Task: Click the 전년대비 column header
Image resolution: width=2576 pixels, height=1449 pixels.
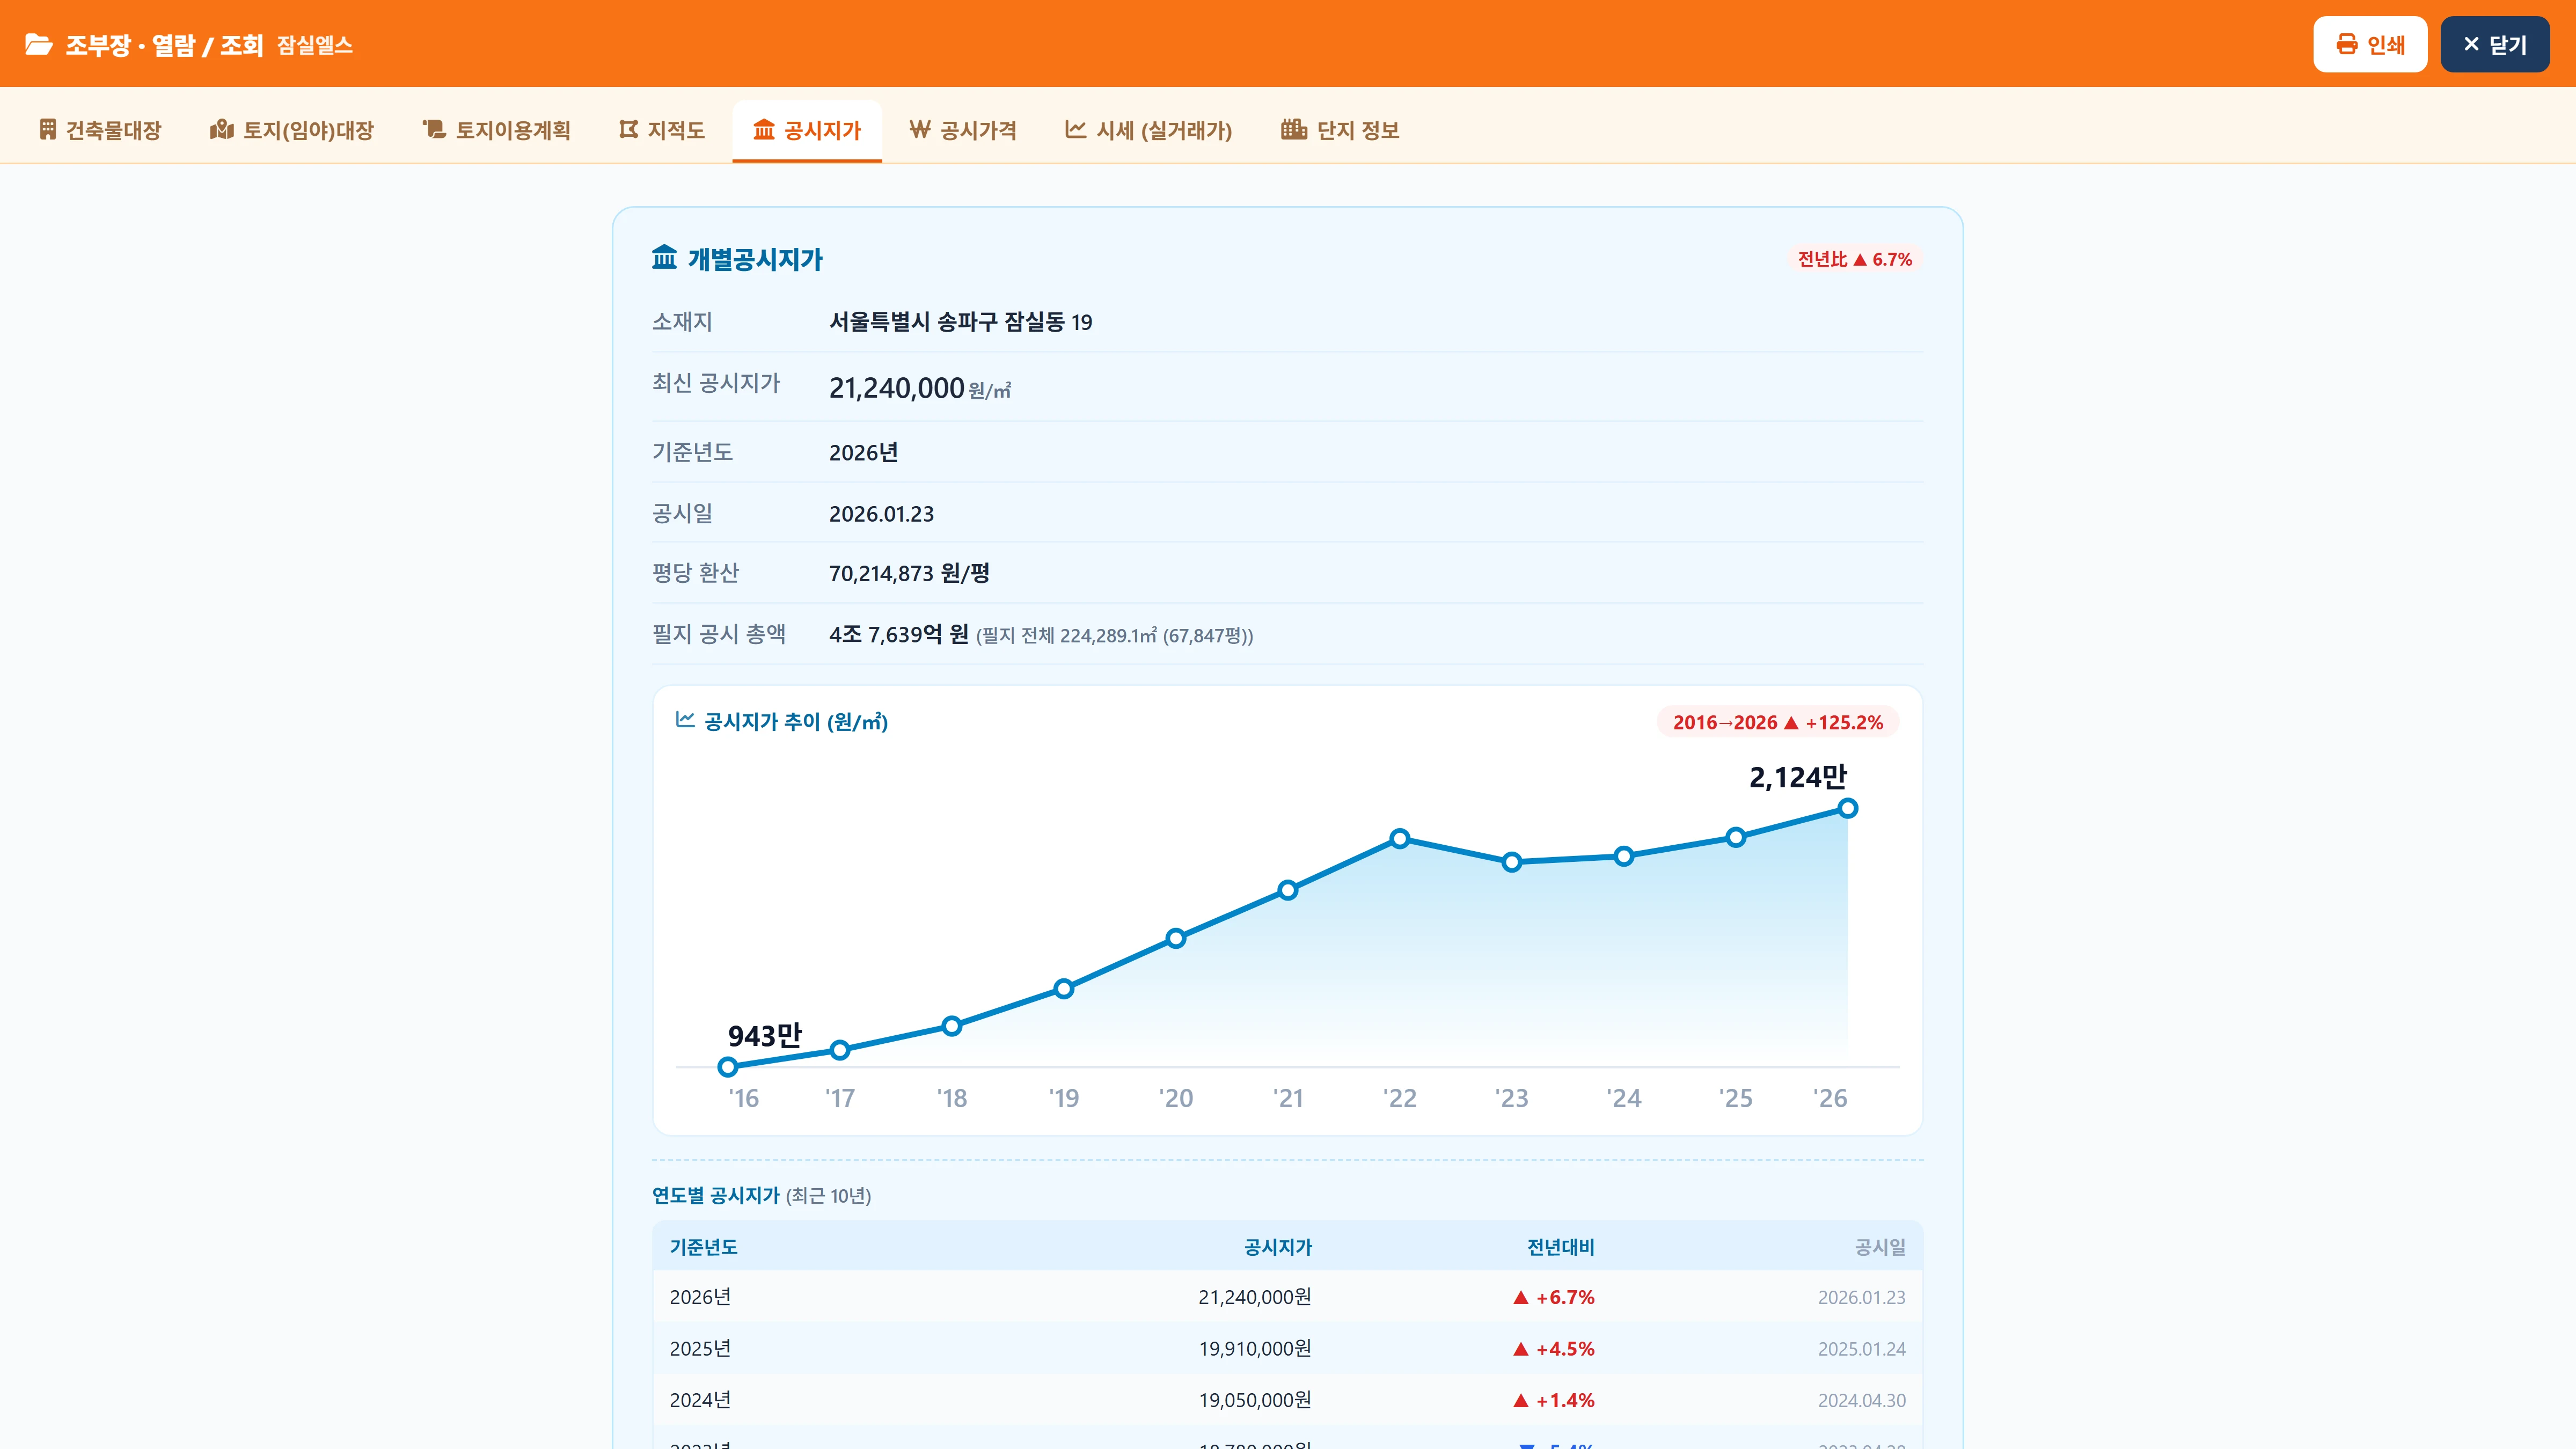Action: [x=1561, y=1247]
